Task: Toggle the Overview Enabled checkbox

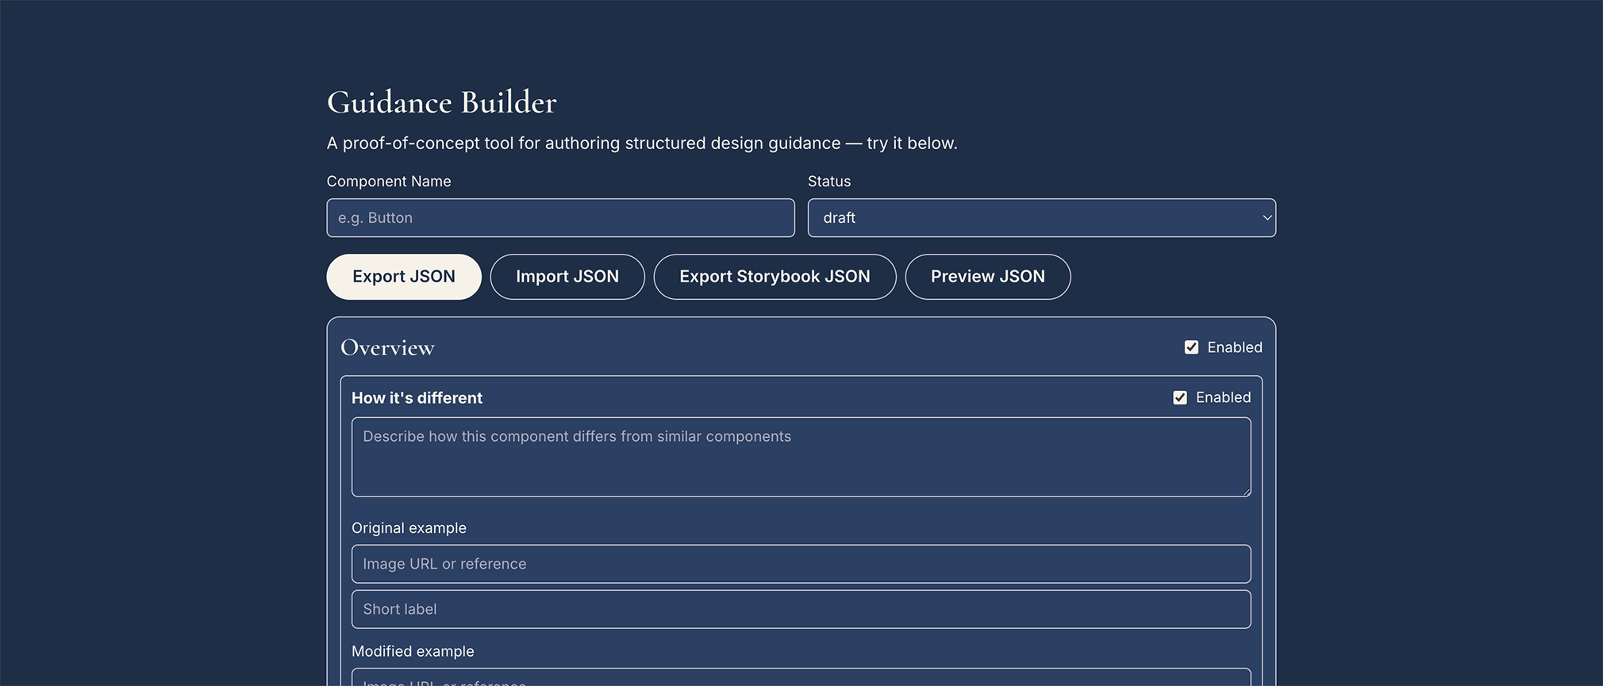Action: [1191, 347]
